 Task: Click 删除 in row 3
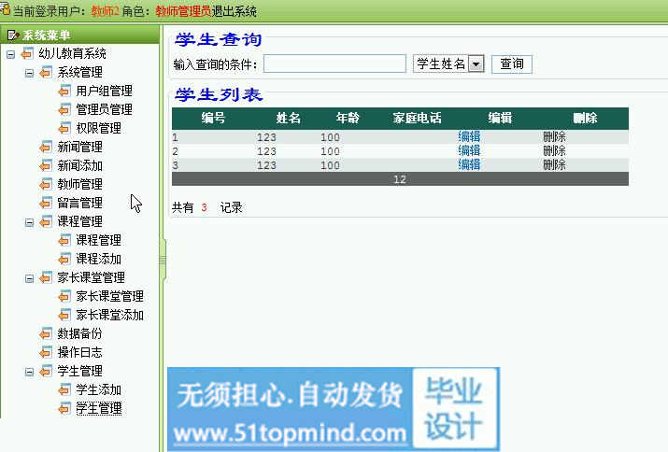(554, 165)
